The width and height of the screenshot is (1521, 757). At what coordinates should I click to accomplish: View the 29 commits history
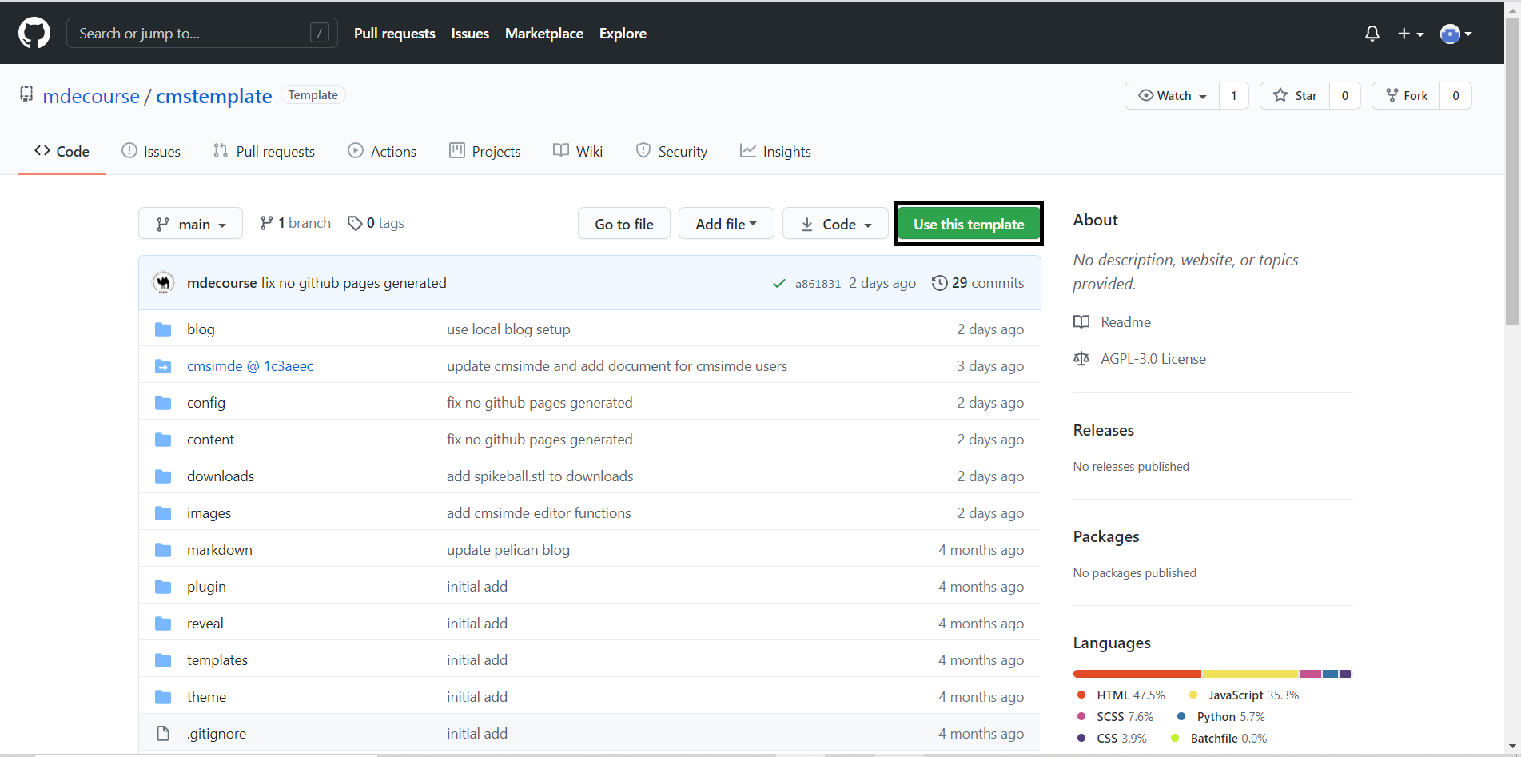978,283
